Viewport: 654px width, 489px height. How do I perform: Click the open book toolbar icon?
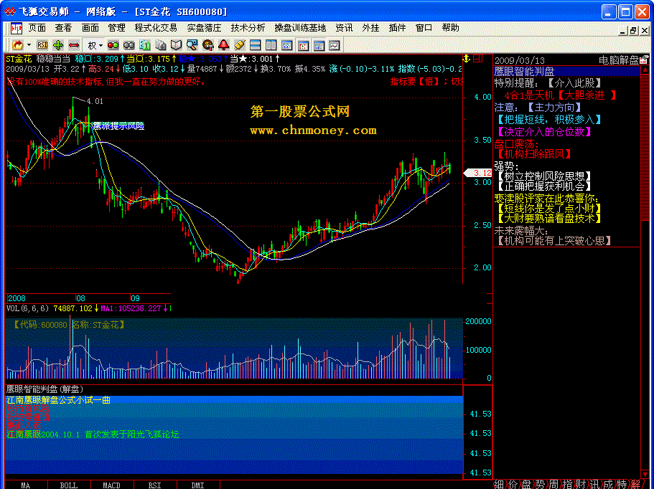click(177, 45)
